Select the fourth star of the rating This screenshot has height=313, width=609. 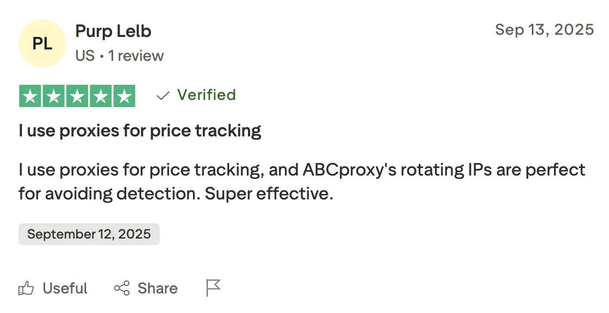point(100,95)
